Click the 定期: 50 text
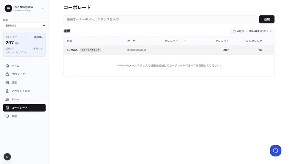Screen dimensions: 289x164 (x=10, y=49)
